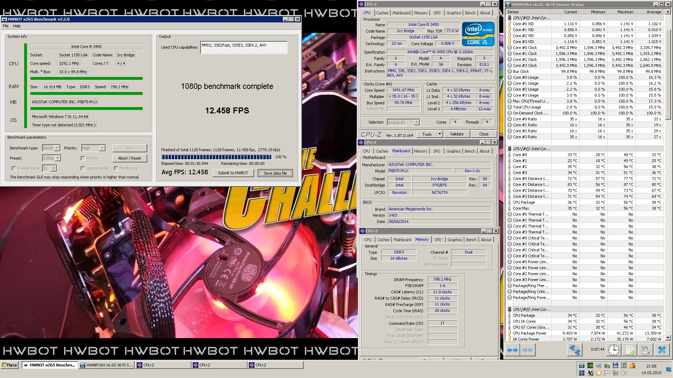
Task: Click HWiNFO scrollbar down arrow
Action: (x=668, y=338)
